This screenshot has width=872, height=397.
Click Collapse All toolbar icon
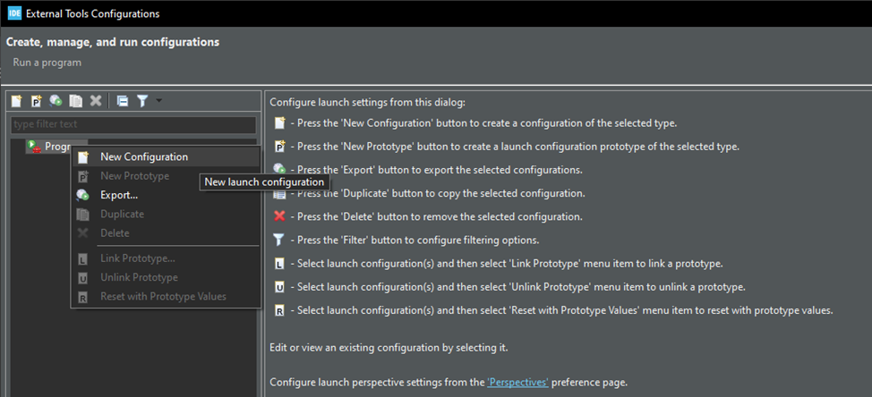122,101
